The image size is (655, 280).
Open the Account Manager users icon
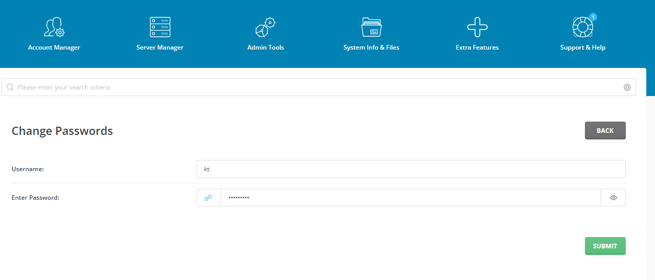point(54,27)
